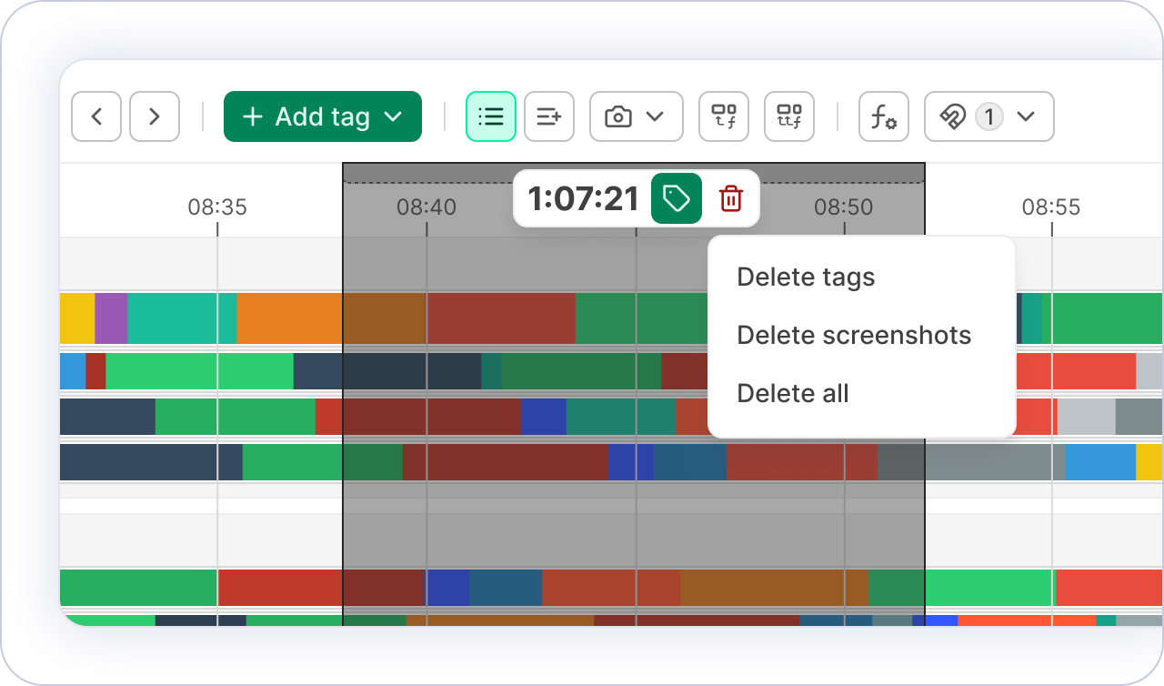Open the Add tag dropdown
This screenshot has height=686, width=1164.
323,116
